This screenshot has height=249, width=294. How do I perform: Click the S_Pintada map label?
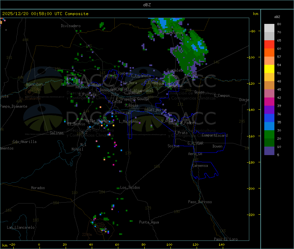click(x=87, y=95)
